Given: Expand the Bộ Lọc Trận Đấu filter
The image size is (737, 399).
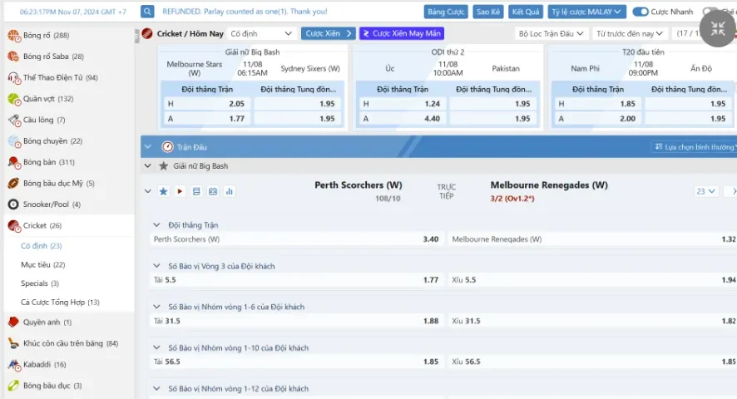Looking at the screenshot, I should [551, 33].
